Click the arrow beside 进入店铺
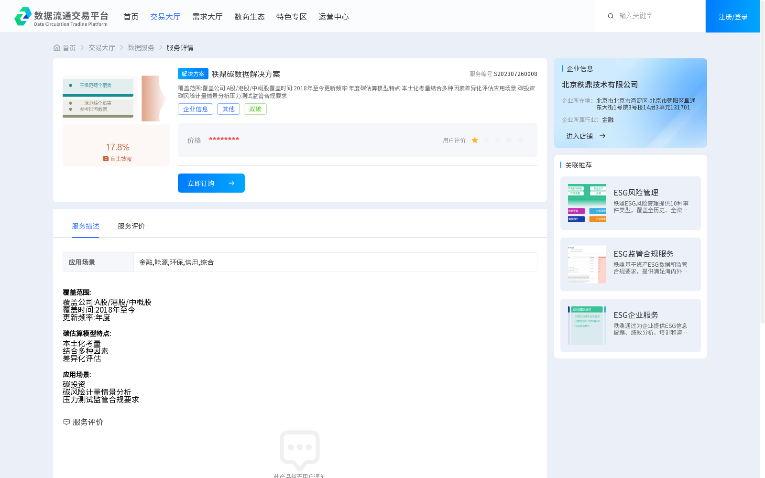The width and height of the screenshot is (765, 478). 602,136
